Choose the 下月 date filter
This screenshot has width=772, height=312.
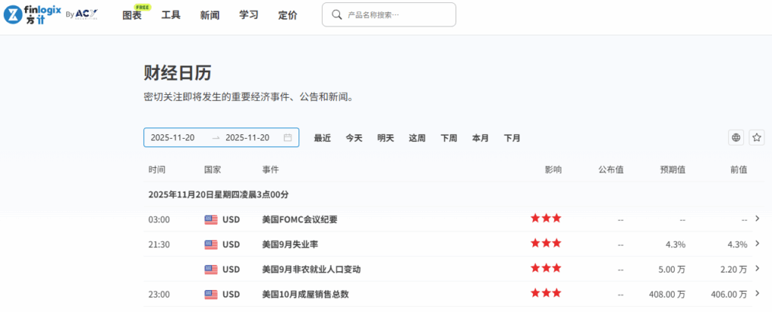pos(512,138)
